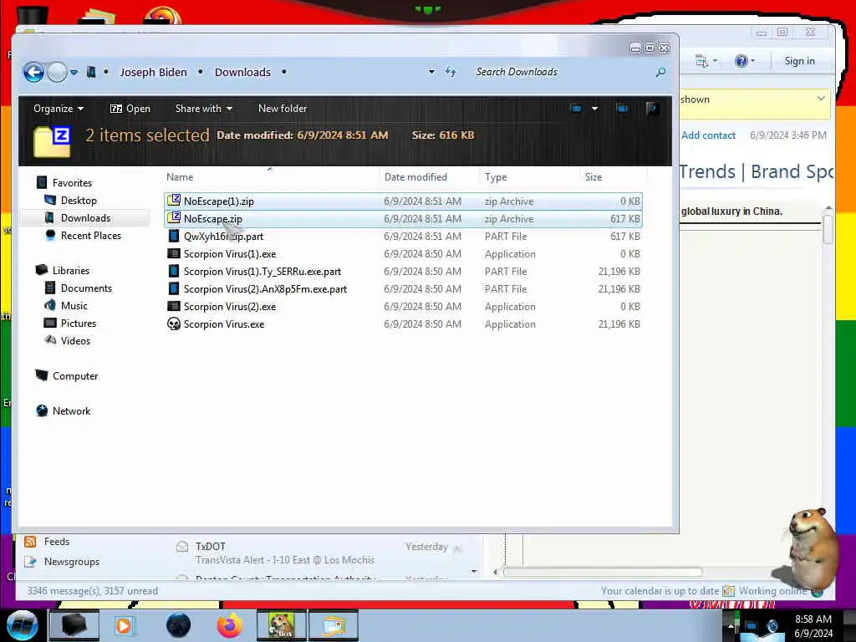856x642 pixels.
Task: Open the Organize menu
Action: point(59,109)
